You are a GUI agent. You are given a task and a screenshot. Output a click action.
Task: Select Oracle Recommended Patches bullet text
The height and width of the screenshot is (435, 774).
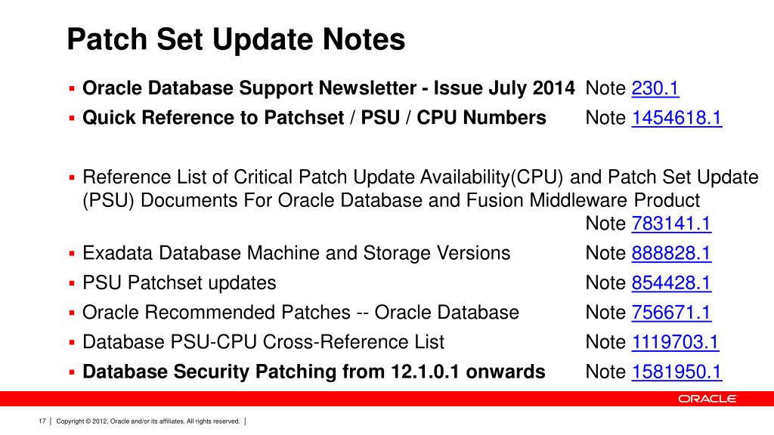[x=301, y=312]
